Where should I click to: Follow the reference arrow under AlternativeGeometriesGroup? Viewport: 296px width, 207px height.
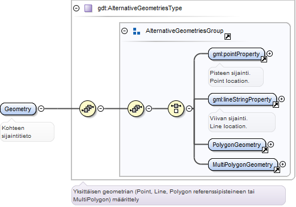(227, 36)
